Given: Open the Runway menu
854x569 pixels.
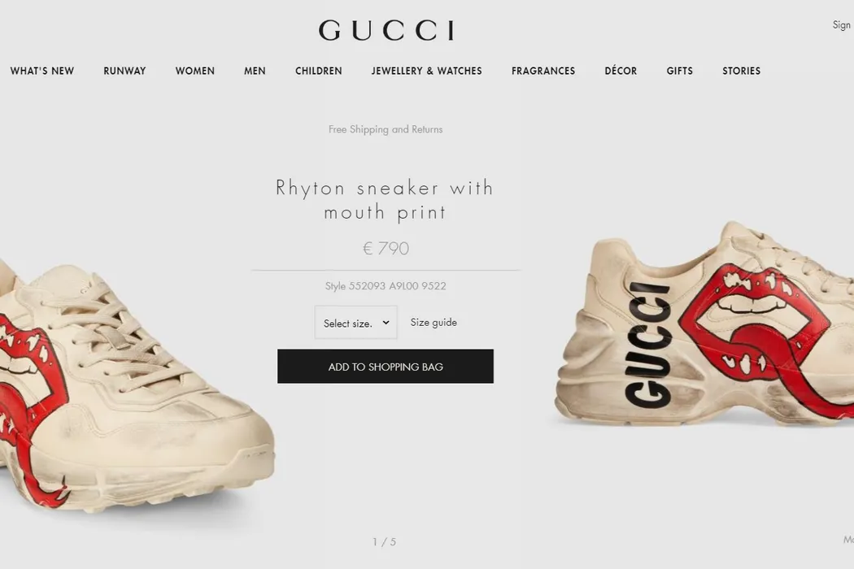Looking at the screenshot, I should coord(124,71).
